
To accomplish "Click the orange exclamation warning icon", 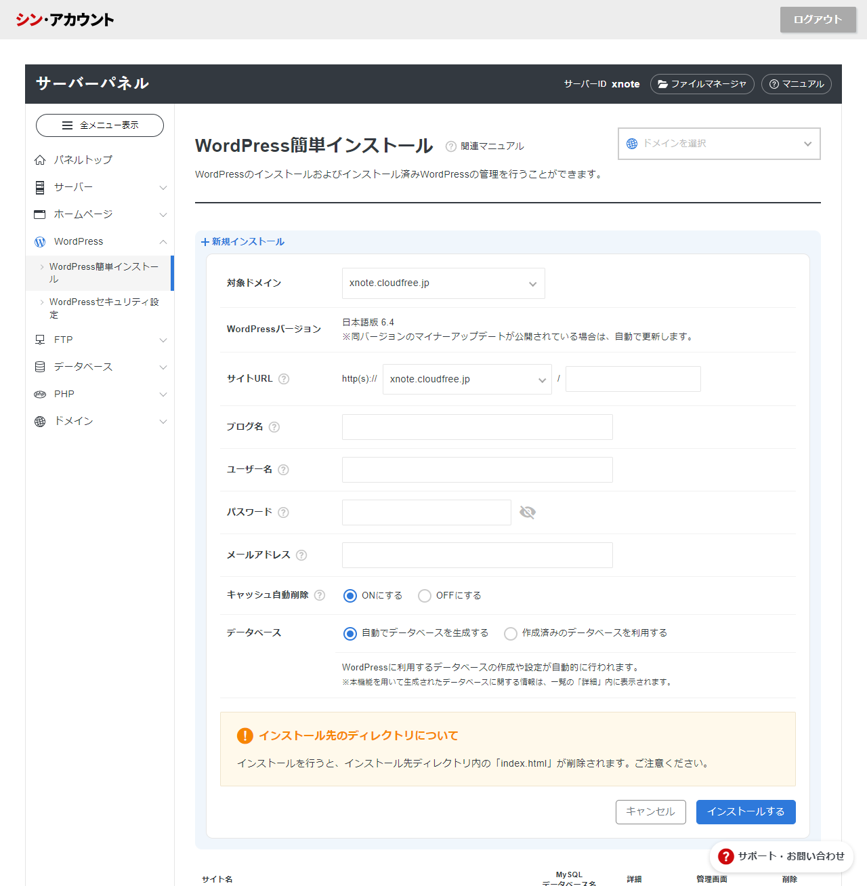I will (x=245, y=736).
